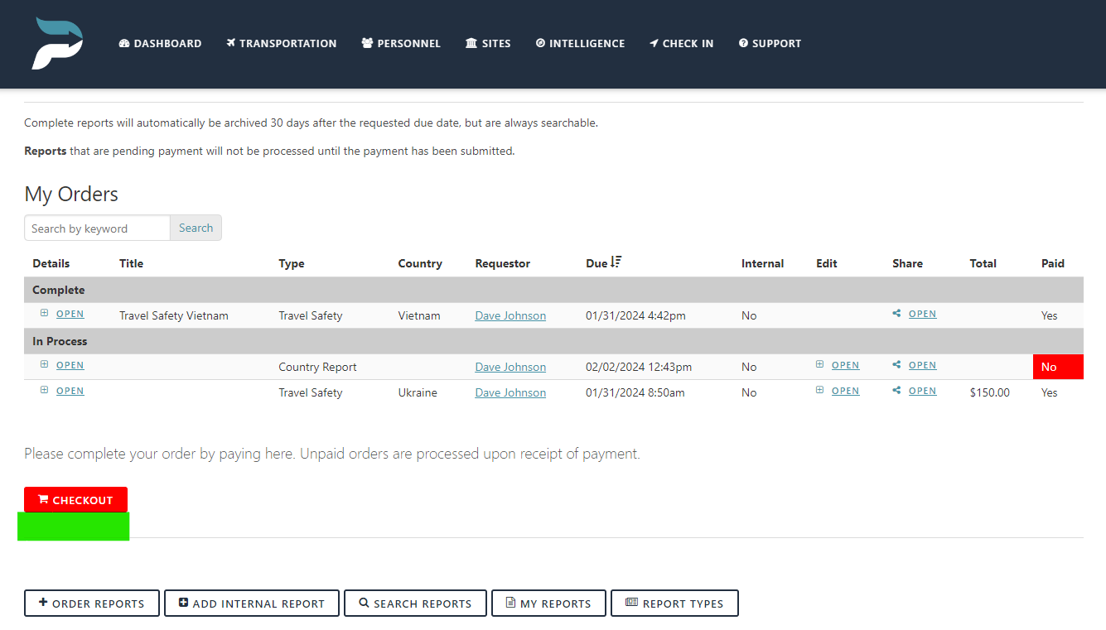Screen dimensions: 1106x630
Task: Click the 'Complete' group header row
Action: coord(553,290)
